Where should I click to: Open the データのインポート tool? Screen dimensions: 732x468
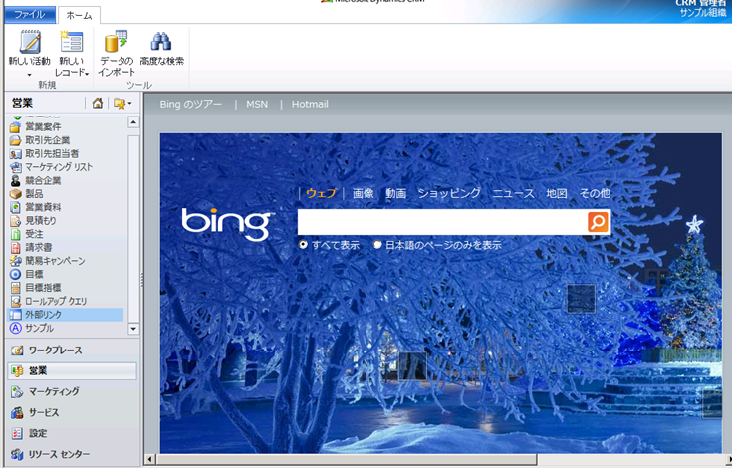(117, 54)
